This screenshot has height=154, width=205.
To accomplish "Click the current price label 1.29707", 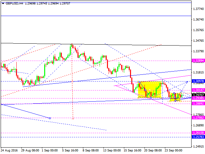I will click(198, 95).
